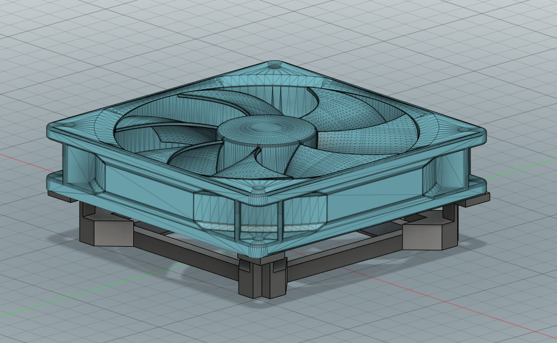Click the front bottom corner mounting hole

coord(258,239)
